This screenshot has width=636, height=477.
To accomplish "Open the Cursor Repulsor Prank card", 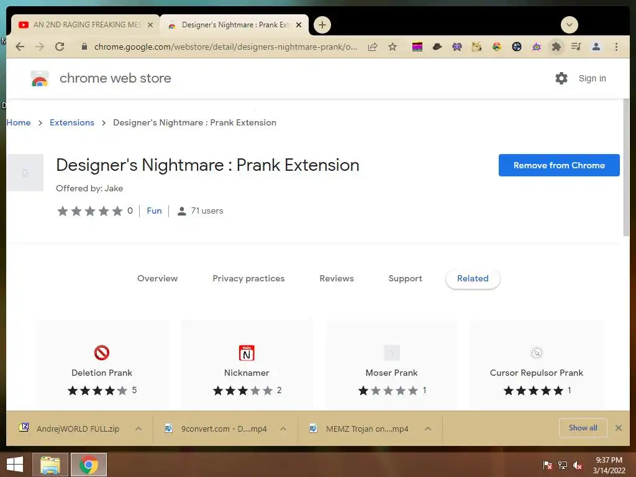I will click(x=536, y=364).
